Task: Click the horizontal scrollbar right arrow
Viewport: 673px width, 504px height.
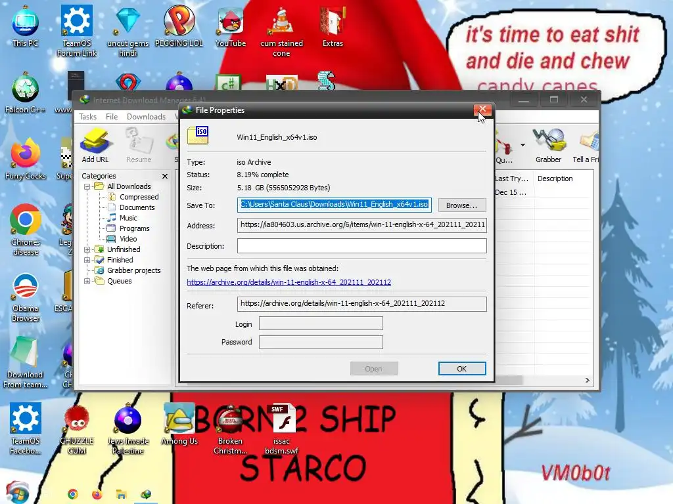Action: 587,380
